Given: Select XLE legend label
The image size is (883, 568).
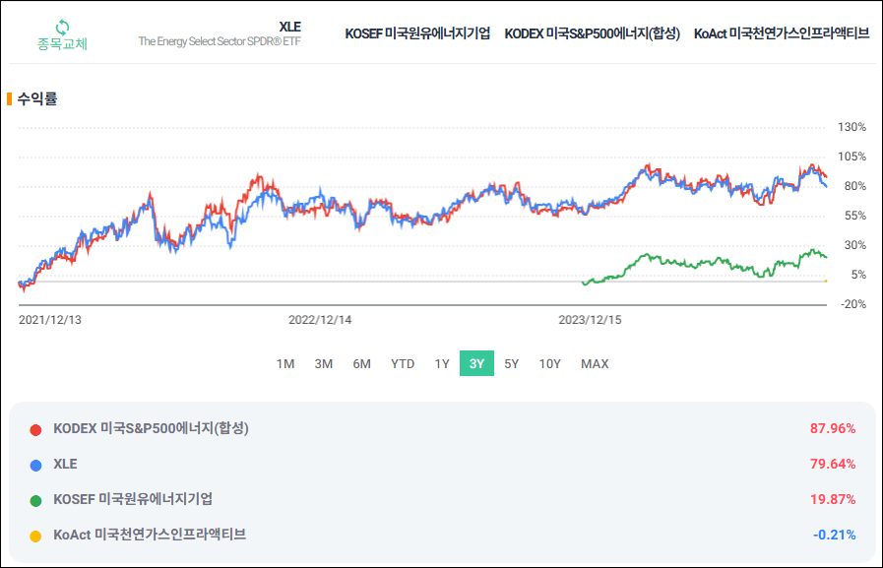Looking at the screenshot, I should tap(65, 464).
